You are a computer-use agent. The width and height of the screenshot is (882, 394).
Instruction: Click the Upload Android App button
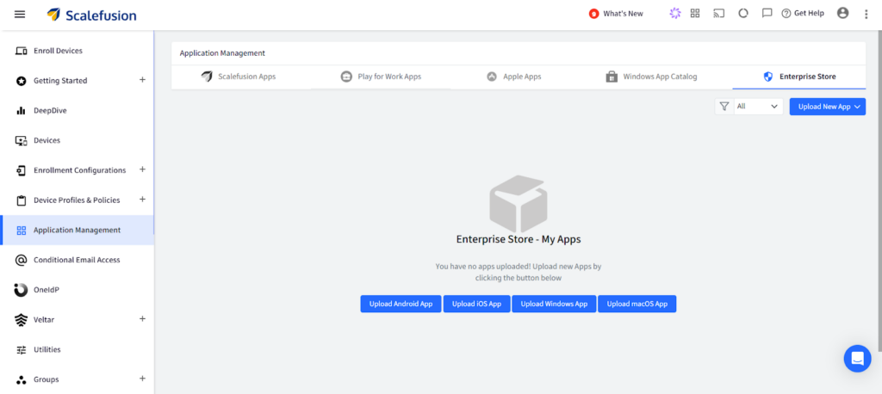coord(401,304)
